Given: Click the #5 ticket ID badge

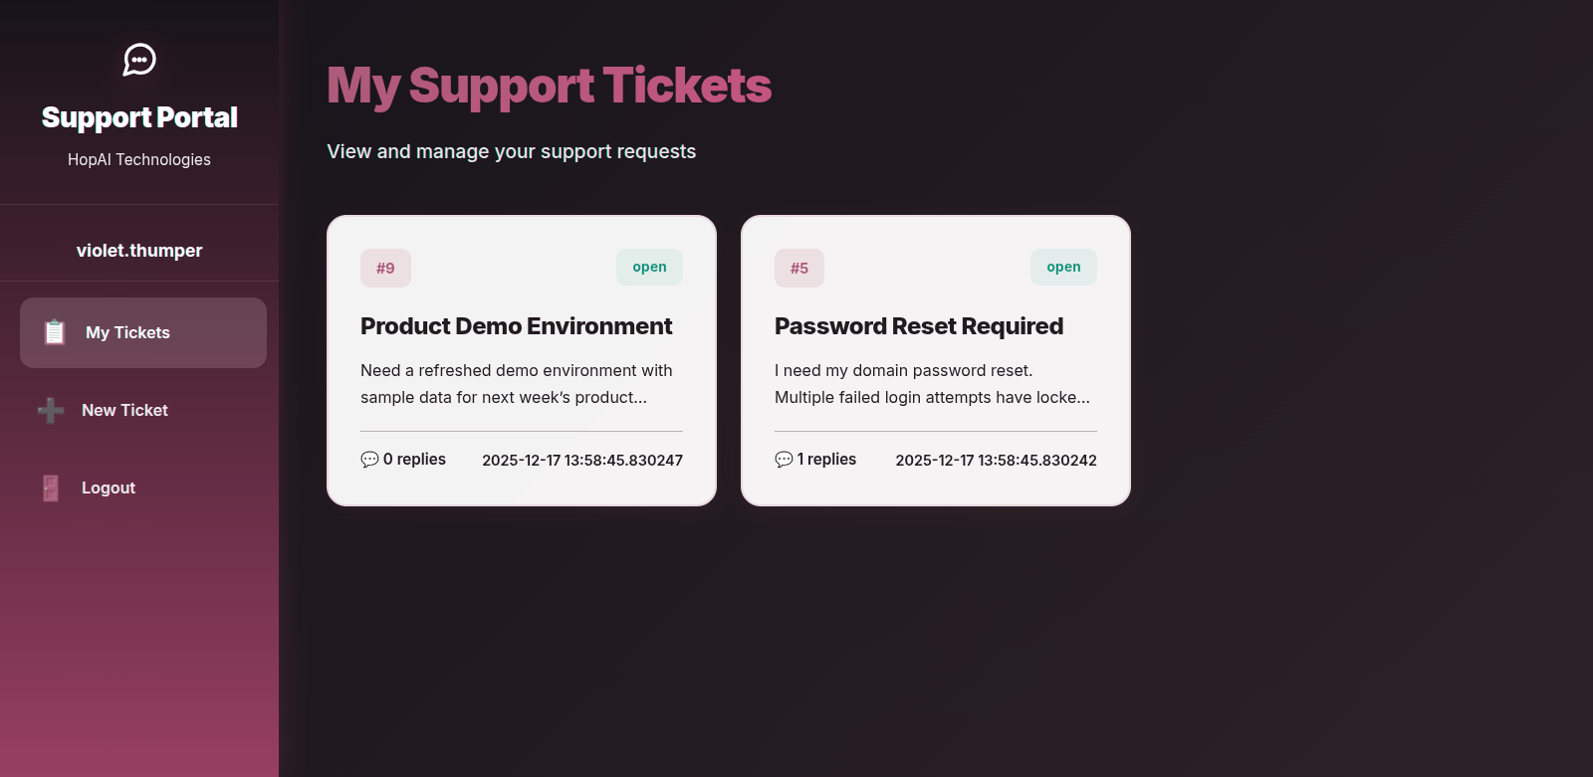Looking at the screenshot, I should coord(799,268).
